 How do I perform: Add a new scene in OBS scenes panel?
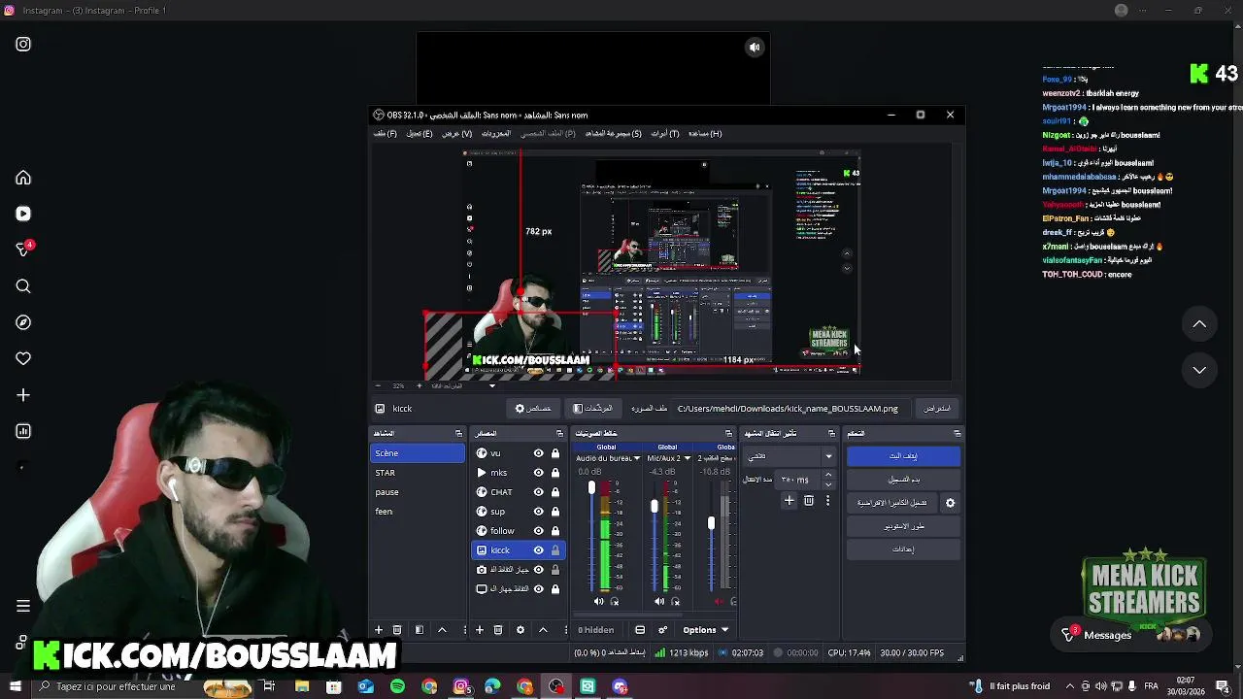pos(379,630)
